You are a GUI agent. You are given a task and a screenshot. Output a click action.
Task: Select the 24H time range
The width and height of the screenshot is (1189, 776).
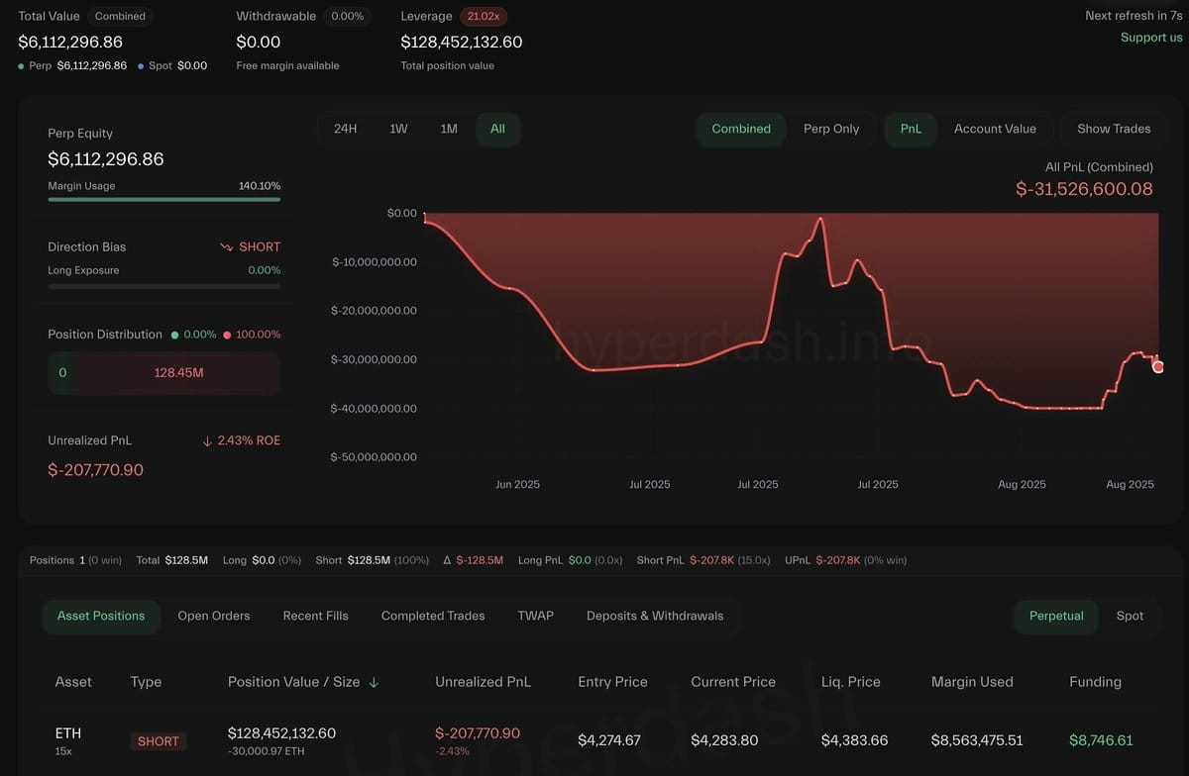point(345,129)
